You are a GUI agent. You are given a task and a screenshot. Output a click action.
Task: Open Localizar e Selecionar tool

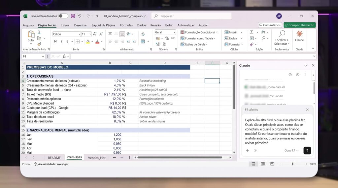coord(282,38)
